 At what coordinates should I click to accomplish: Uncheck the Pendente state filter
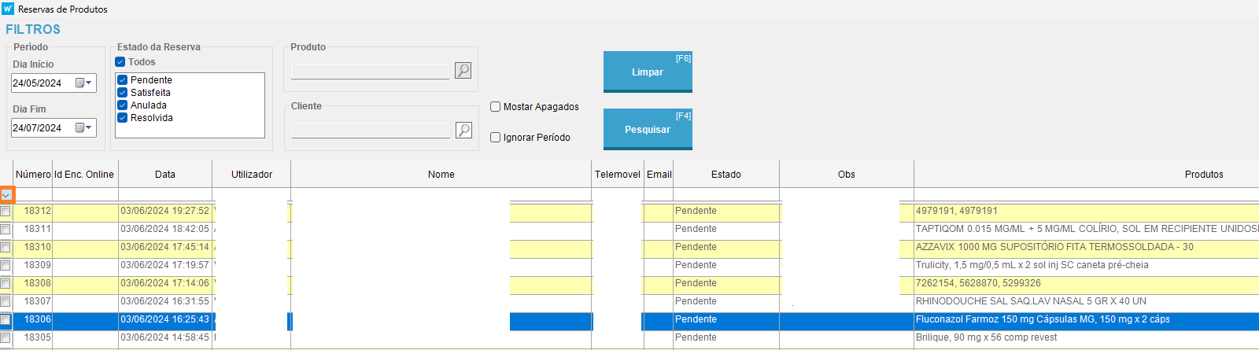coord(123,80)
